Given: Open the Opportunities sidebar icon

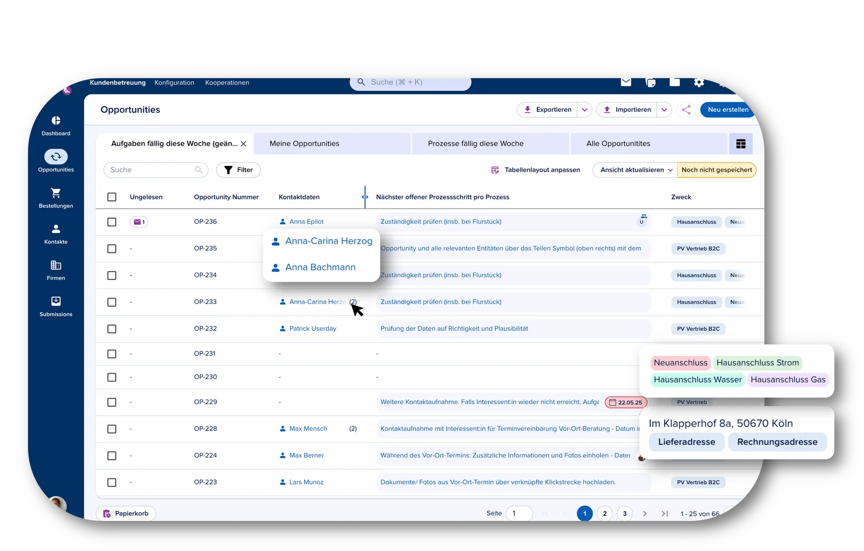Looking at the screenshot, I should coord(56,157).
